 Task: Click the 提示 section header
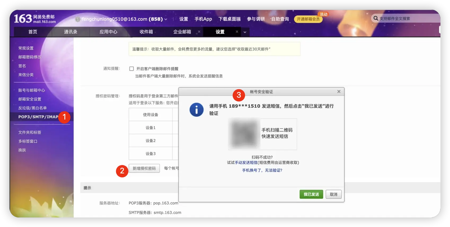click(87, 188)
